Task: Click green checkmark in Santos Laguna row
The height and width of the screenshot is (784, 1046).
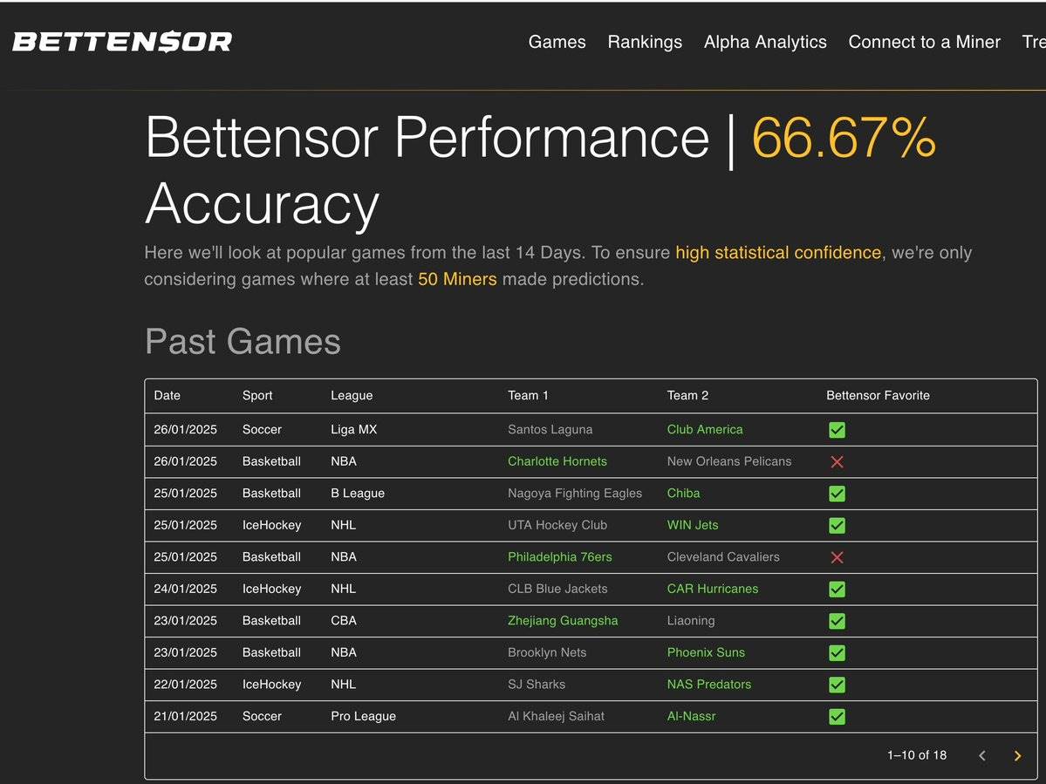Action: (x=837, y=430)
